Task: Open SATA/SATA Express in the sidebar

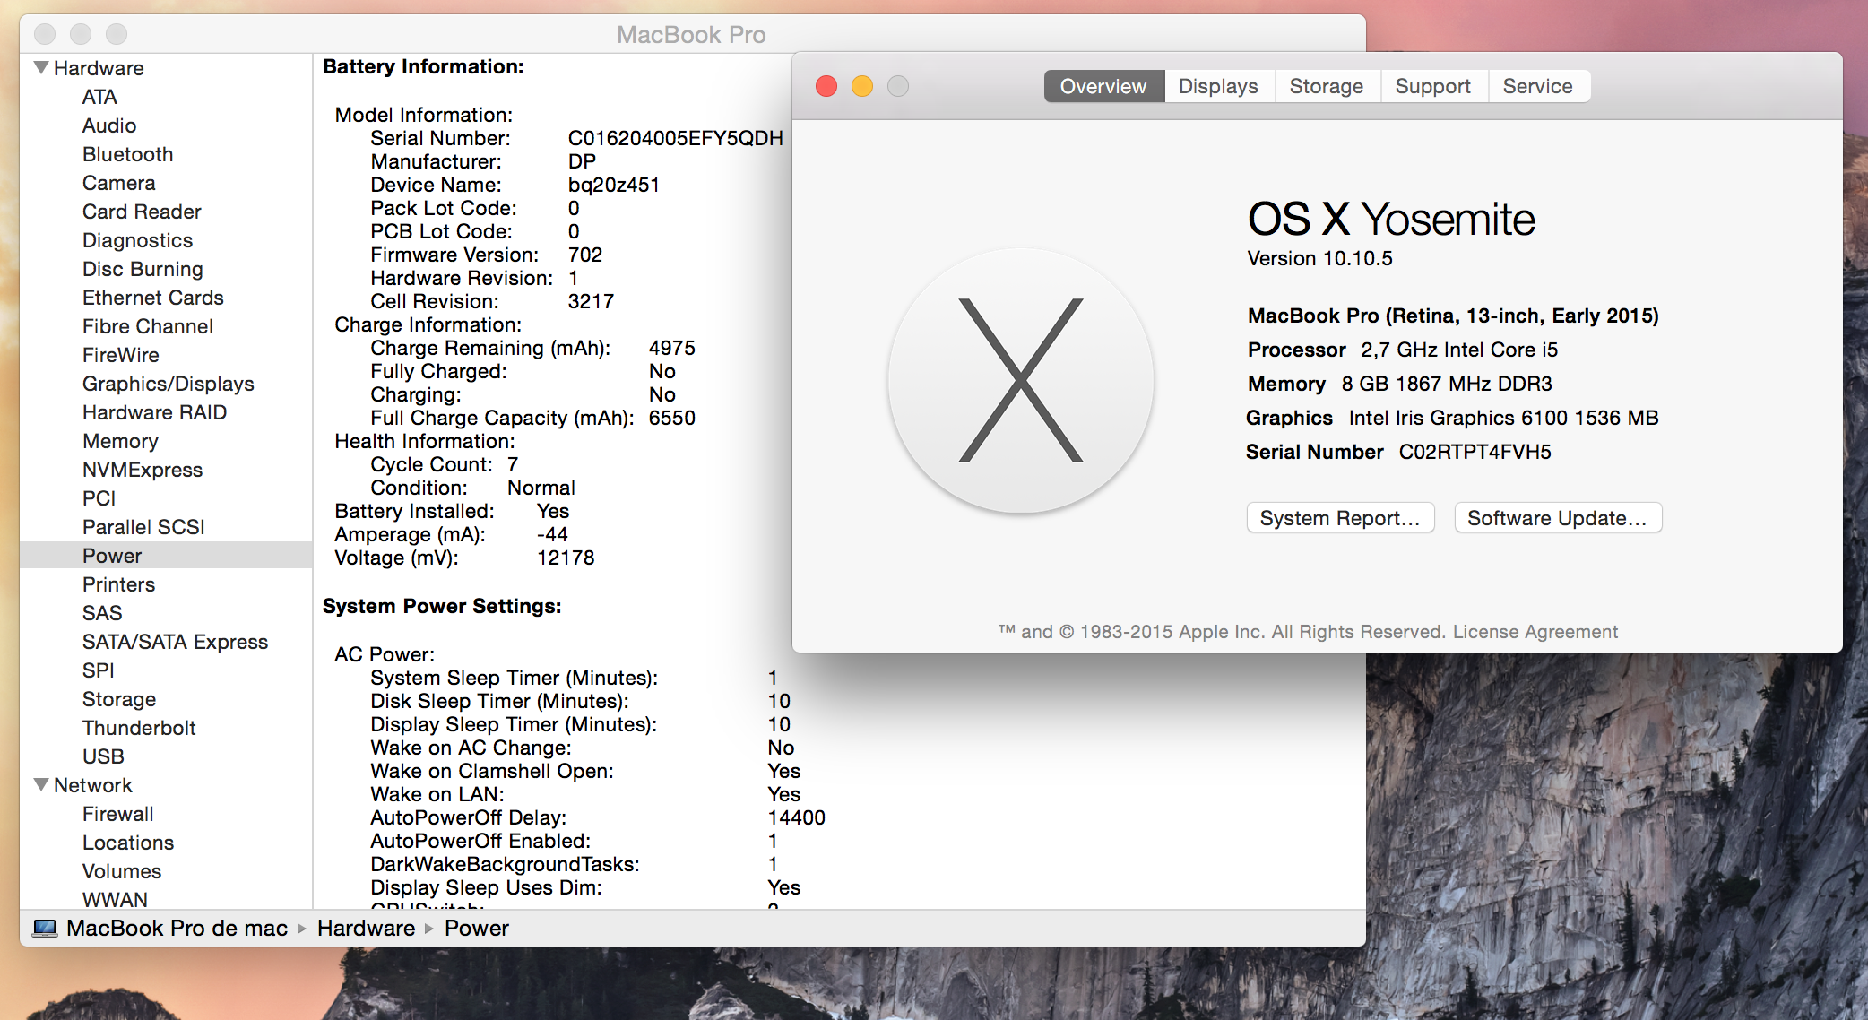Action: pos(176,642)
